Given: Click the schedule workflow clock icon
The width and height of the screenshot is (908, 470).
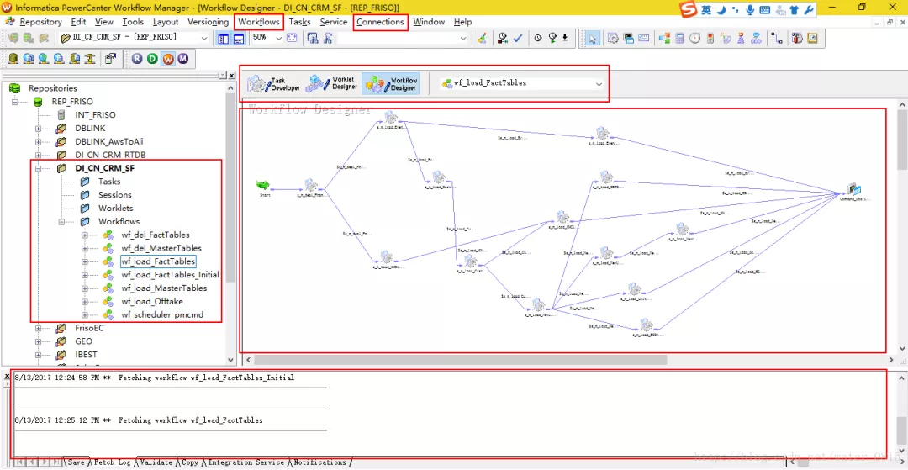Looking at the screenshot, I should coord(538,38).
